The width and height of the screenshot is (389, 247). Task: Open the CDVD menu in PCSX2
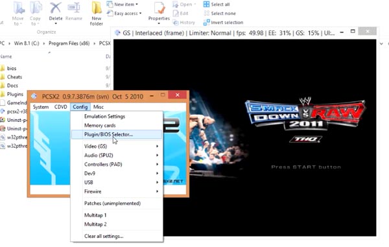point(61,107)
